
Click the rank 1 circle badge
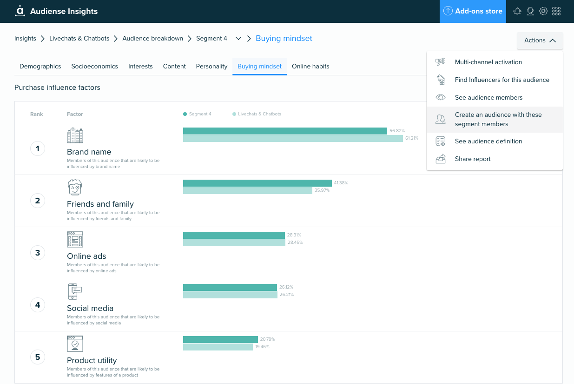38,149
